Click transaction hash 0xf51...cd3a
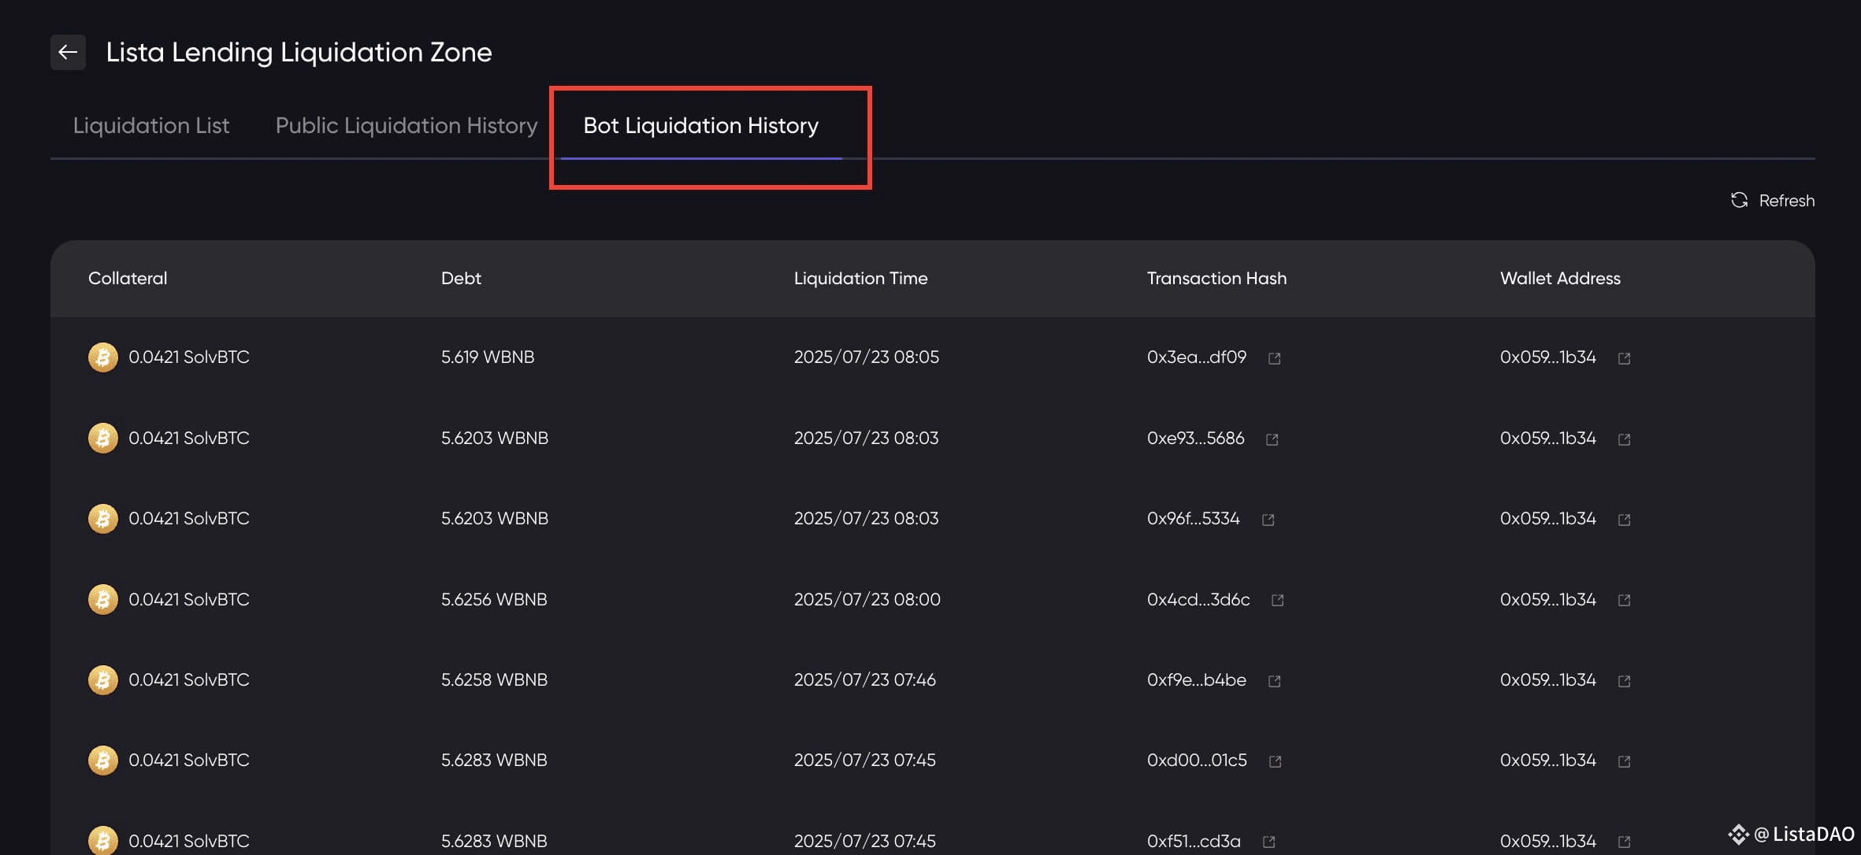Screen dimensions: 1861x855 pos(1194,841)
